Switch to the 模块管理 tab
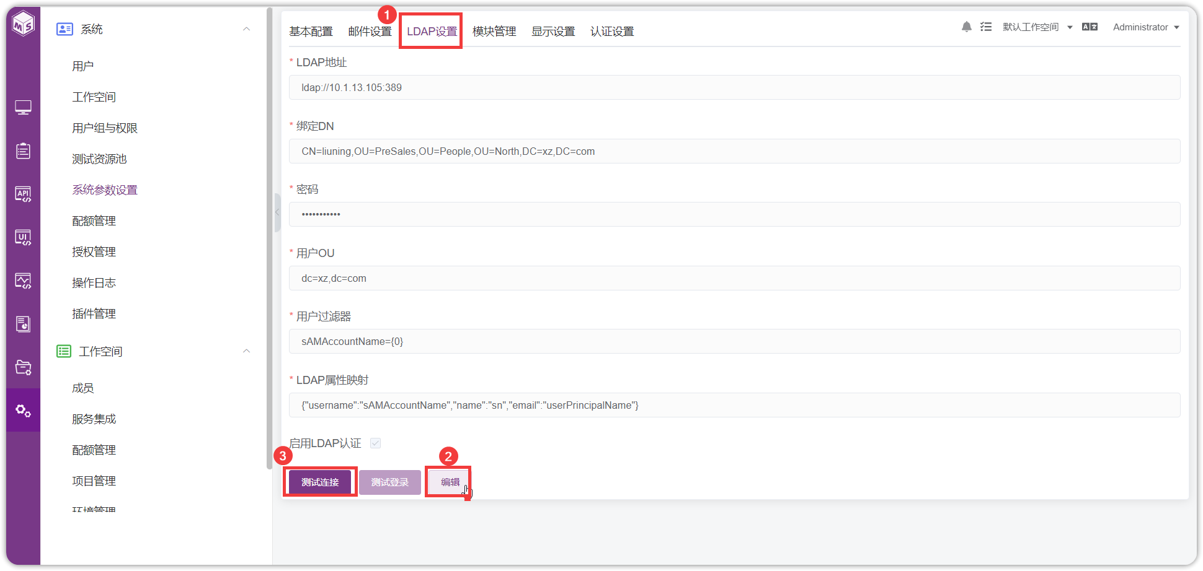Viewport: 1203px width, 571px height. (x=494, y=32)
